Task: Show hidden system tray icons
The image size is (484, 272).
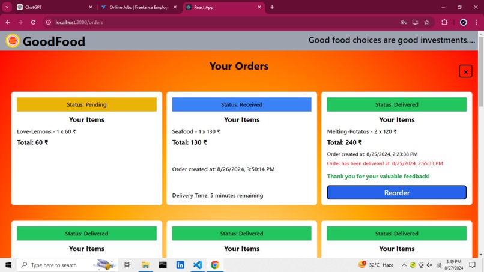Action: point(404,265)
